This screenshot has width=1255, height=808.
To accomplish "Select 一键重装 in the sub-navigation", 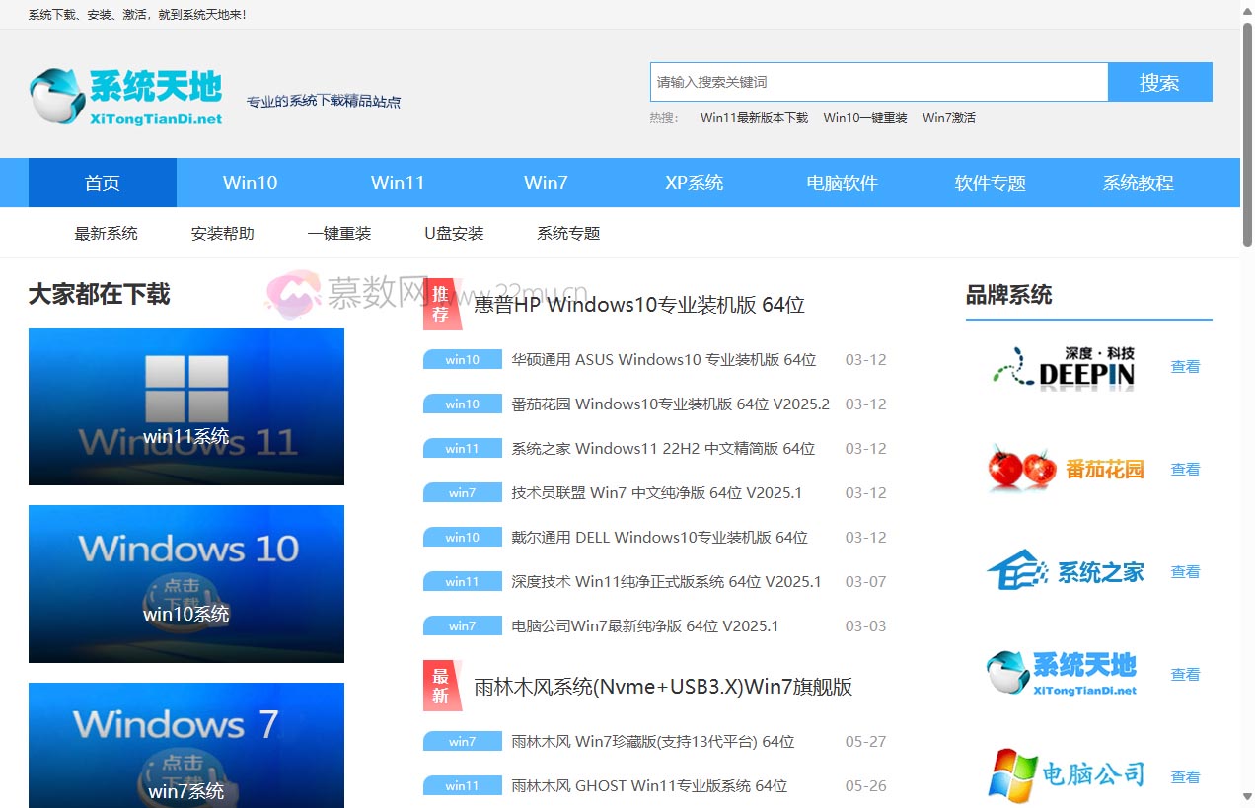I will 338,233.
